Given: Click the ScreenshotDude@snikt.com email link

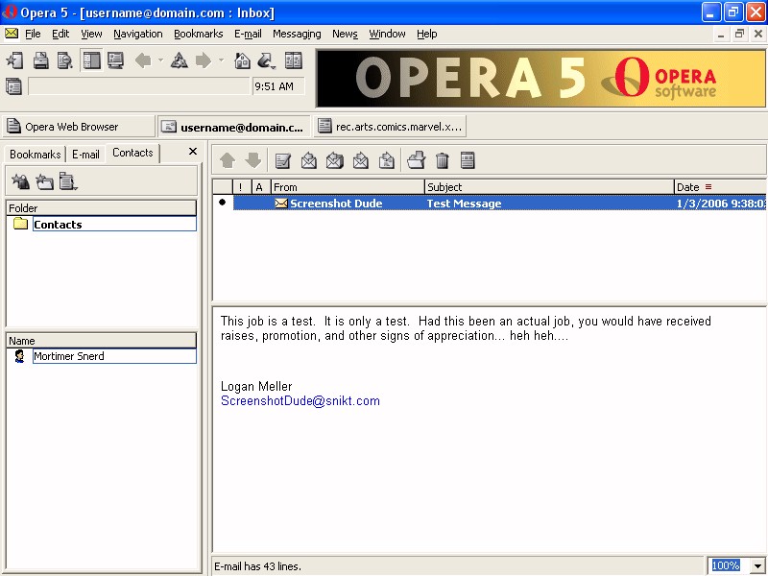Looking at the screenshot, I should [300, 400].
